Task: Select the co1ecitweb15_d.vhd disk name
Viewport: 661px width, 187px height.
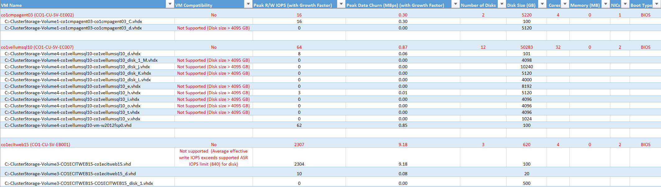Action: [70, 174]
